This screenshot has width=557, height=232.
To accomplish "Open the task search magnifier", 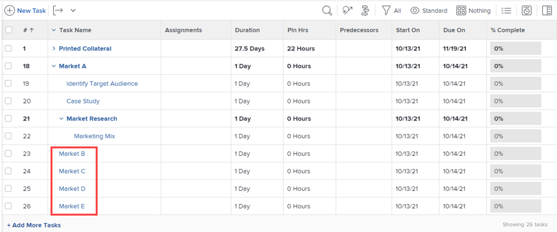I will tap(327, 11).
